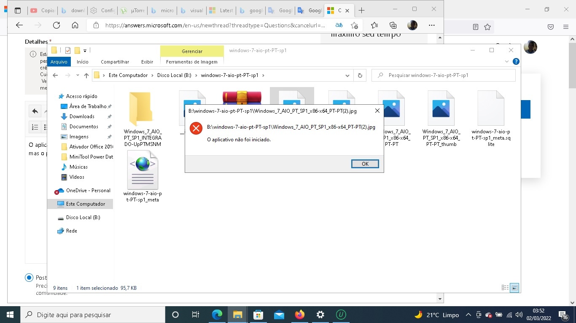Open recent locations dropdown in Explorer

pos(78,75)
